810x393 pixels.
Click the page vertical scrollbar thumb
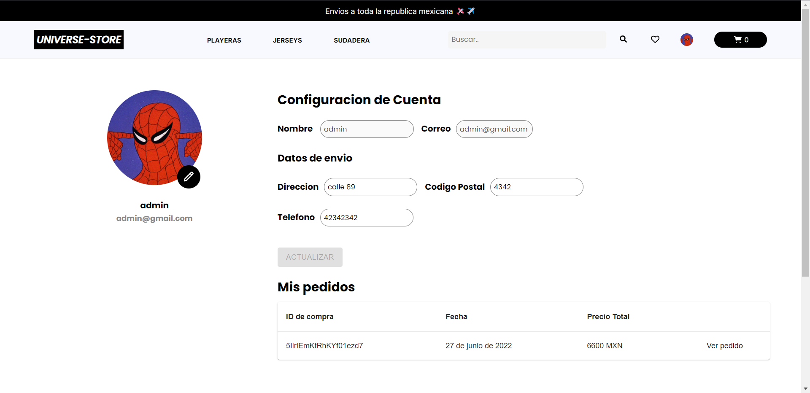click(805, 143)
